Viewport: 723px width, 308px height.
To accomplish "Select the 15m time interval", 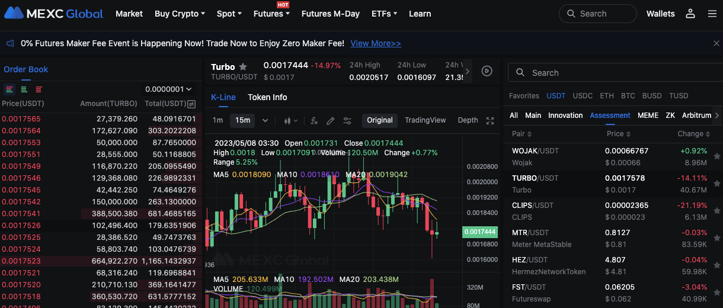I will [x=242, y=120].
